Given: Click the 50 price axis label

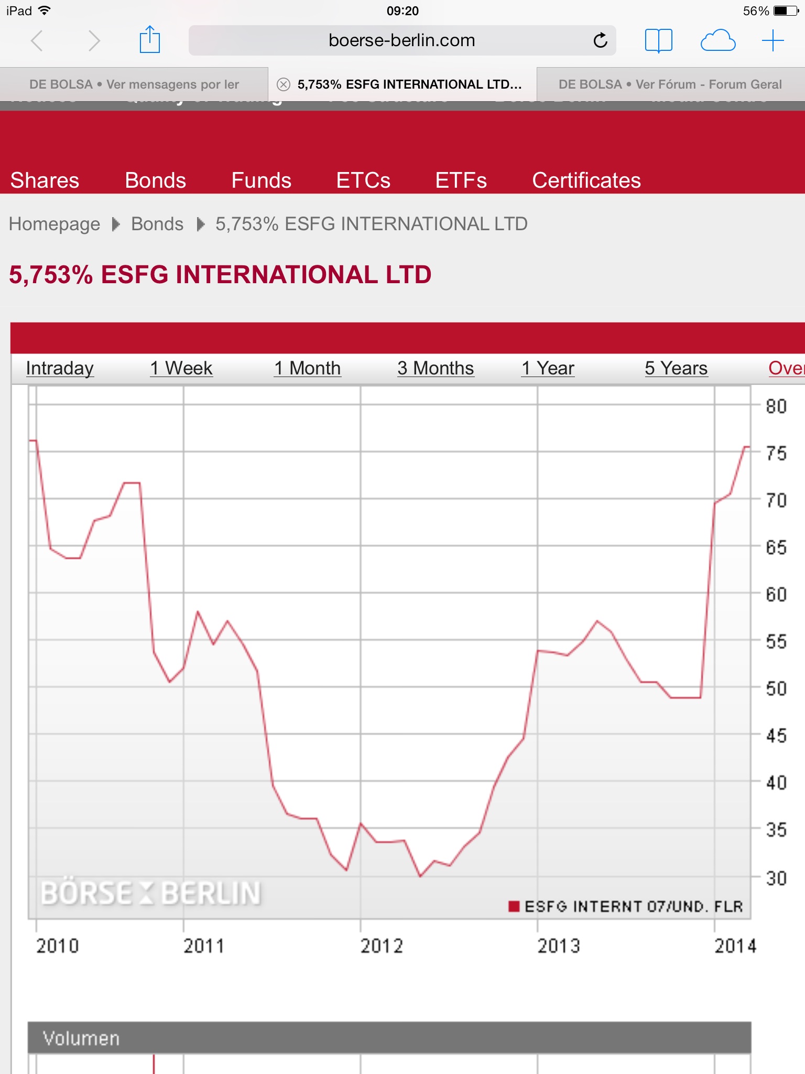Looking at the screenshot, I should point(776,689).
